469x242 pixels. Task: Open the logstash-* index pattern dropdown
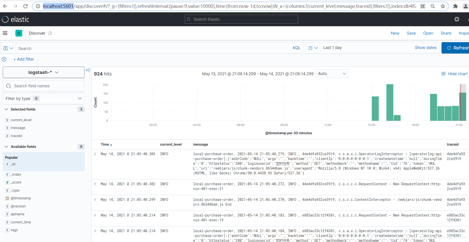44,72
